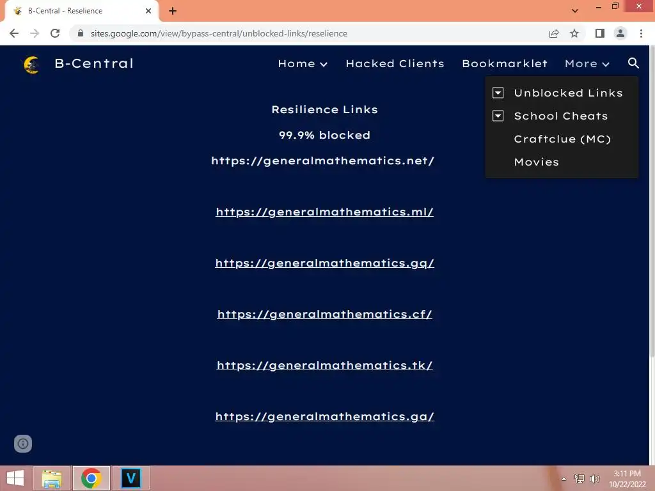Open the site search magnifier icon

pyautogui.click(x=633, y=63)
